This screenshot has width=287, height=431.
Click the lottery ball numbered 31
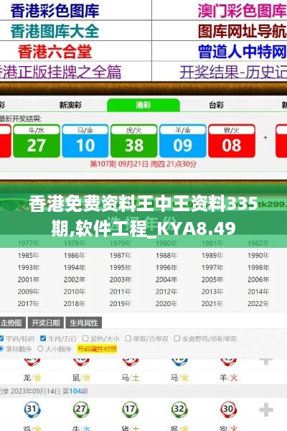pyautogui.click(x=32, y=409)
